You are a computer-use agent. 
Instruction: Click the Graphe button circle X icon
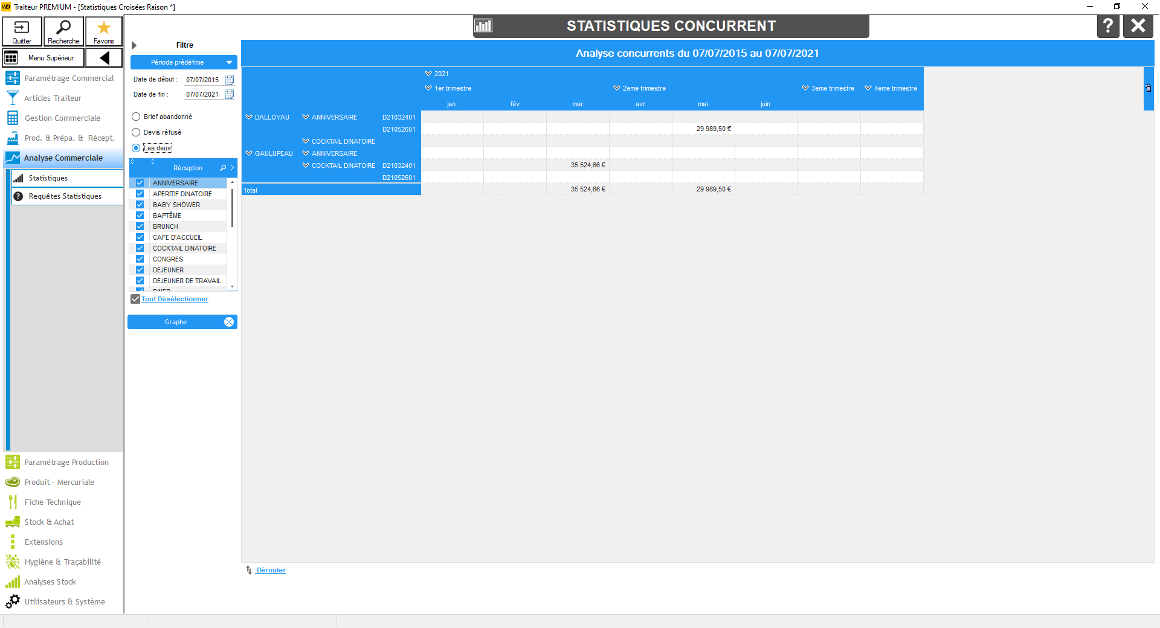229,322
